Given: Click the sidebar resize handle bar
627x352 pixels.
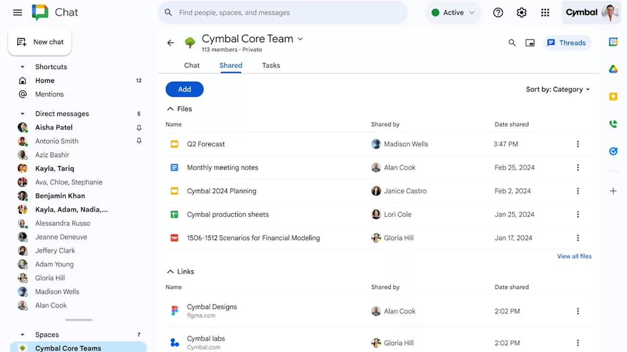Looking at the screenshot, I should (x=79, y=320).
